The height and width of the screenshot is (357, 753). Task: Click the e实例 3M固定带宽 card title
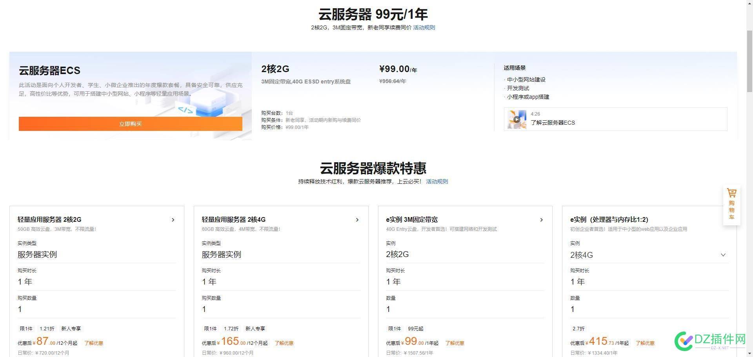(412, 219)
